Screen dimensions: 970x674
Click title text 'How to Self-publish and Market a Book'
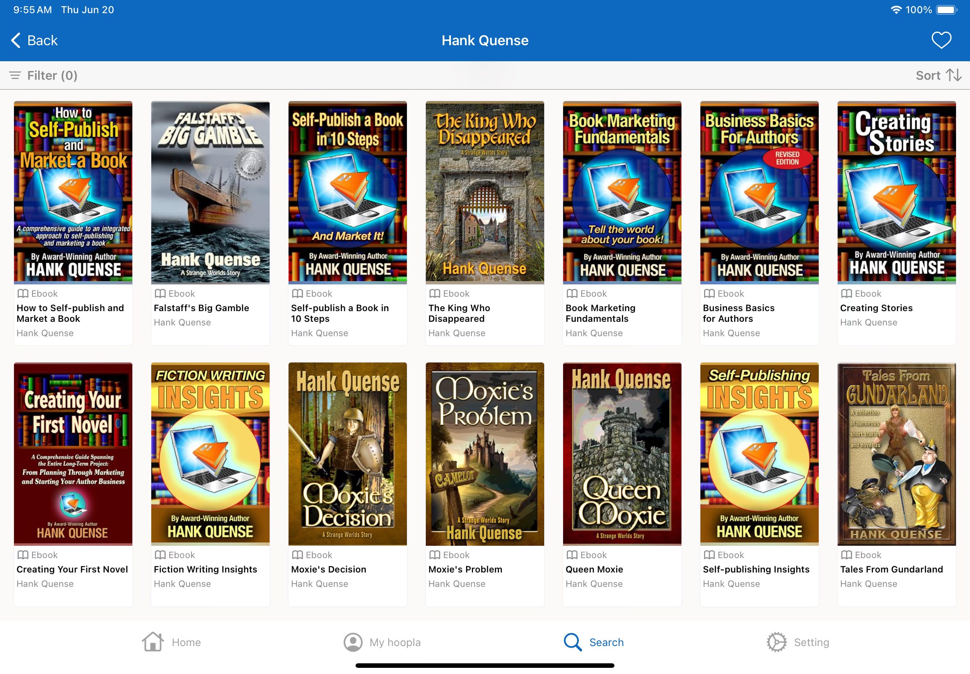click(x=70, y=313)
